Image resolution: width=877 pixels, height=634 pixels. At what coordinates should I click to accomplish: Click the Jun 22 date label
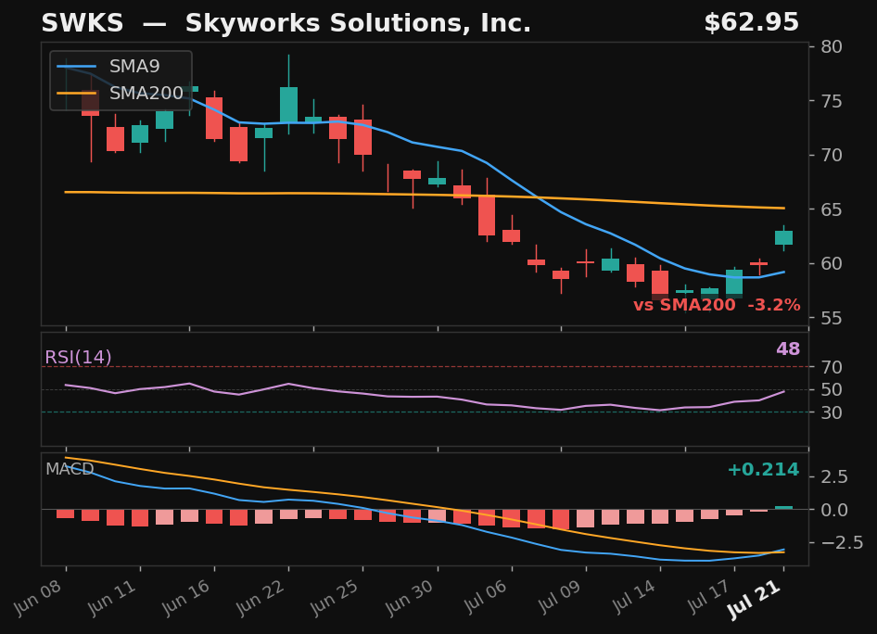coord(261,598)
